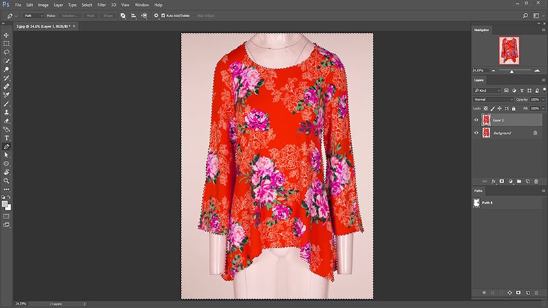Click Edit Toolbar three-dots icon
Screen dimensions: 548x308
pos(6,190)
